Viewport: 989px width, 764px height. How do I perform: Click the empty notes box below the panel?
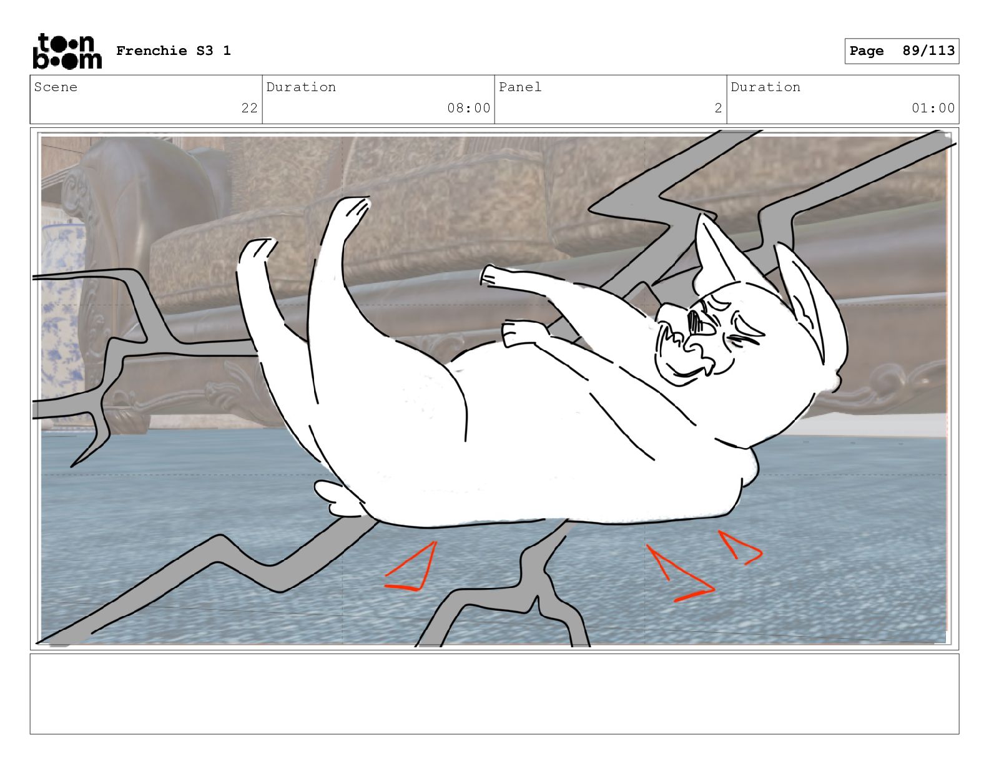[x=494, y=694]
